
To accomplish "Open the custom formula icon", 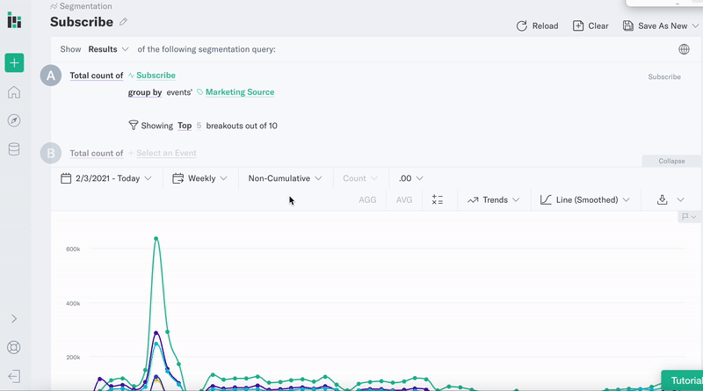I will click(x=438, y=200).
